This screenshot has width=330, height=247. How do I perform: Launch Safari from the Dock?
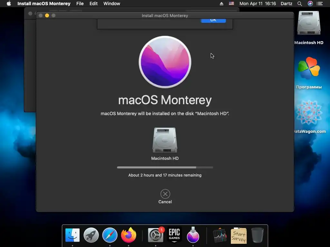(x=110, y=235)
